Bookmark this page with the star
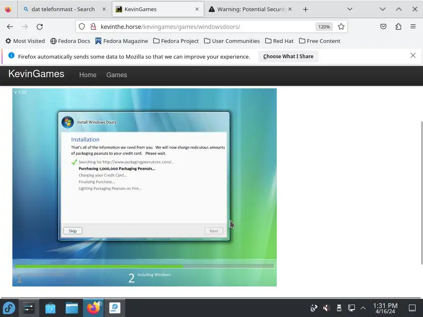Viewport: 423px width, 317px height. 341,27
